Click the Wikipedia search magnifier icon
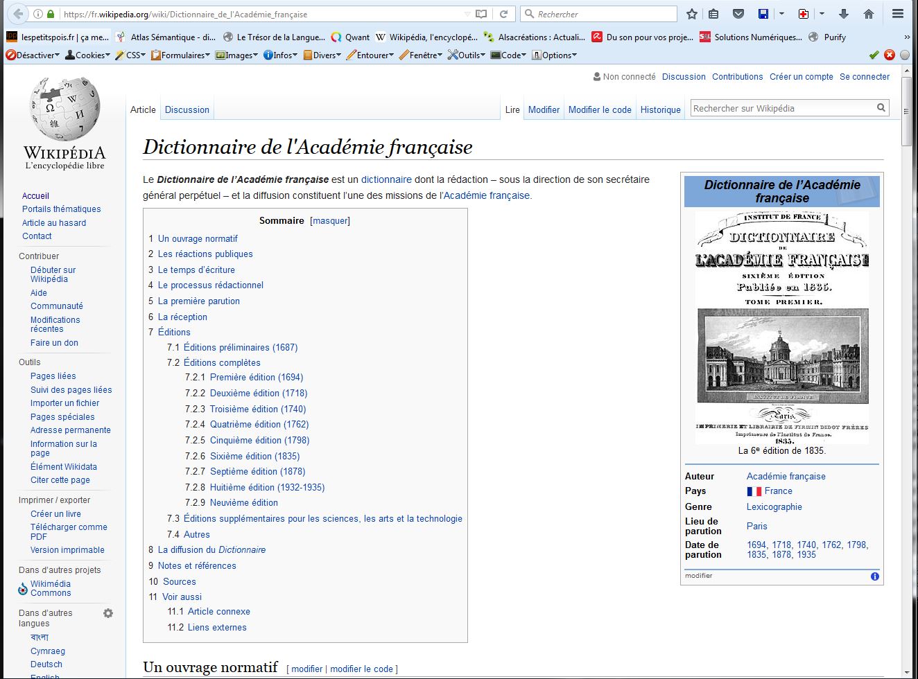The width and height of the screenshot is (918, 679). point(881,108)
